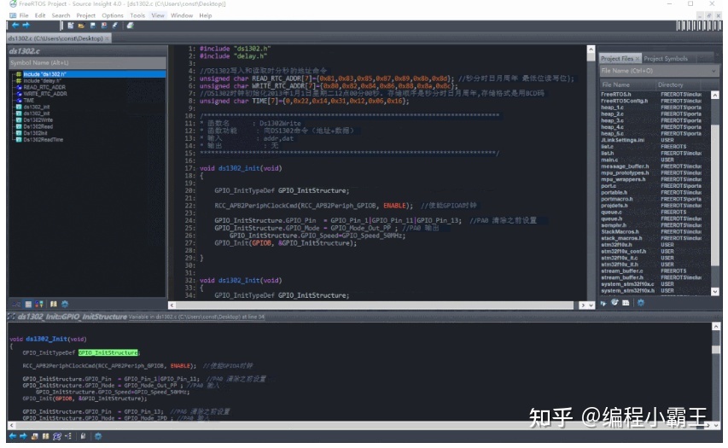Click the Save All icon in the main toolbar

[x=103, y=26]
